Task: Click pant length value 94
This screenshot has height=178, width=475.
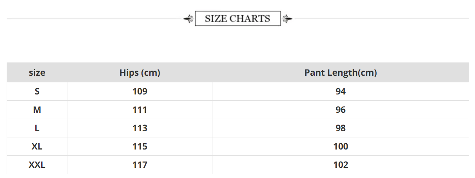Action: tap(341, 91)
